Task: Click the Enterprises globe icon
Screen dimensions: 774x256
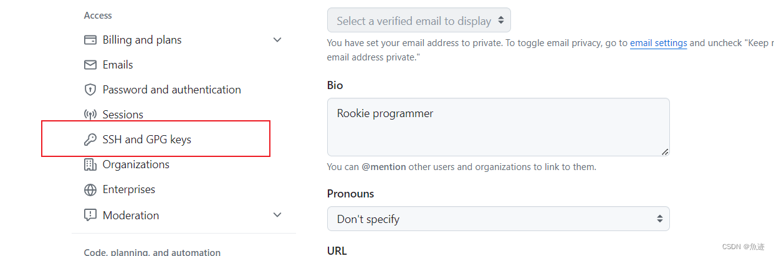Action: [90, 189]
